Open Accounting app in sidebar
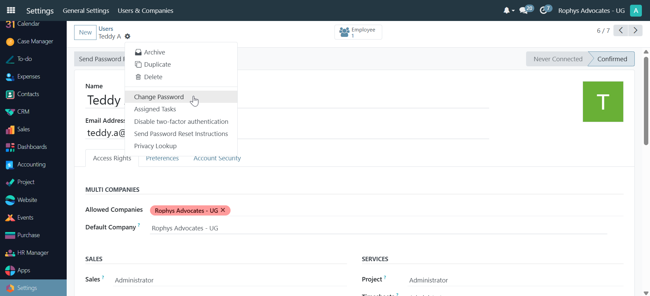This screenshot has width=650, height=296. click(x=31, y=164)
